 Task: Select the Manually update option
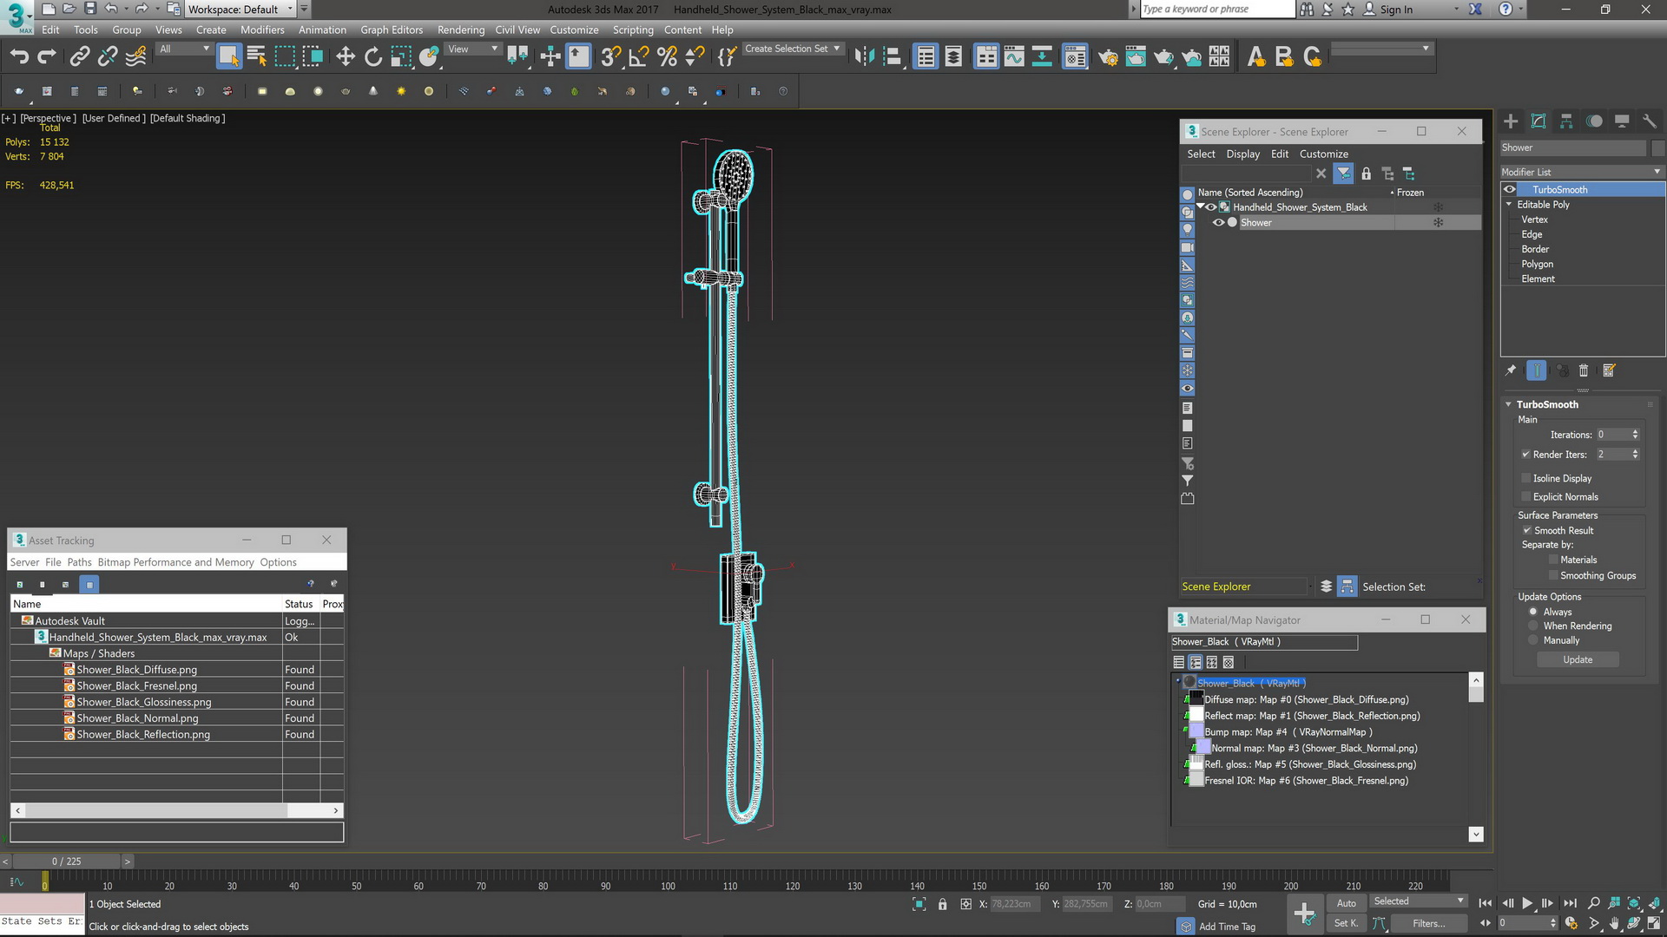click(1533, 640)
